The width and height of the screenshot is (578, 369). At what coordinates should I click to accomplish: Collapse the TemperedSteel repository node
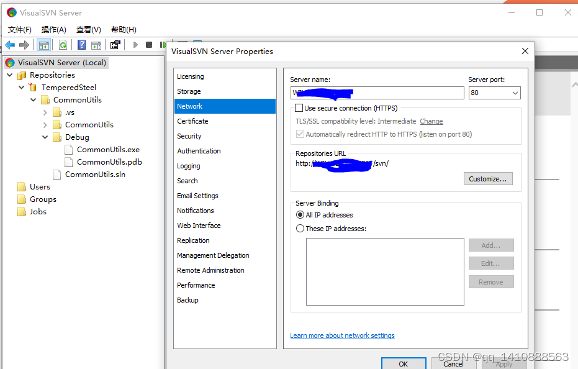click(22, 88)
